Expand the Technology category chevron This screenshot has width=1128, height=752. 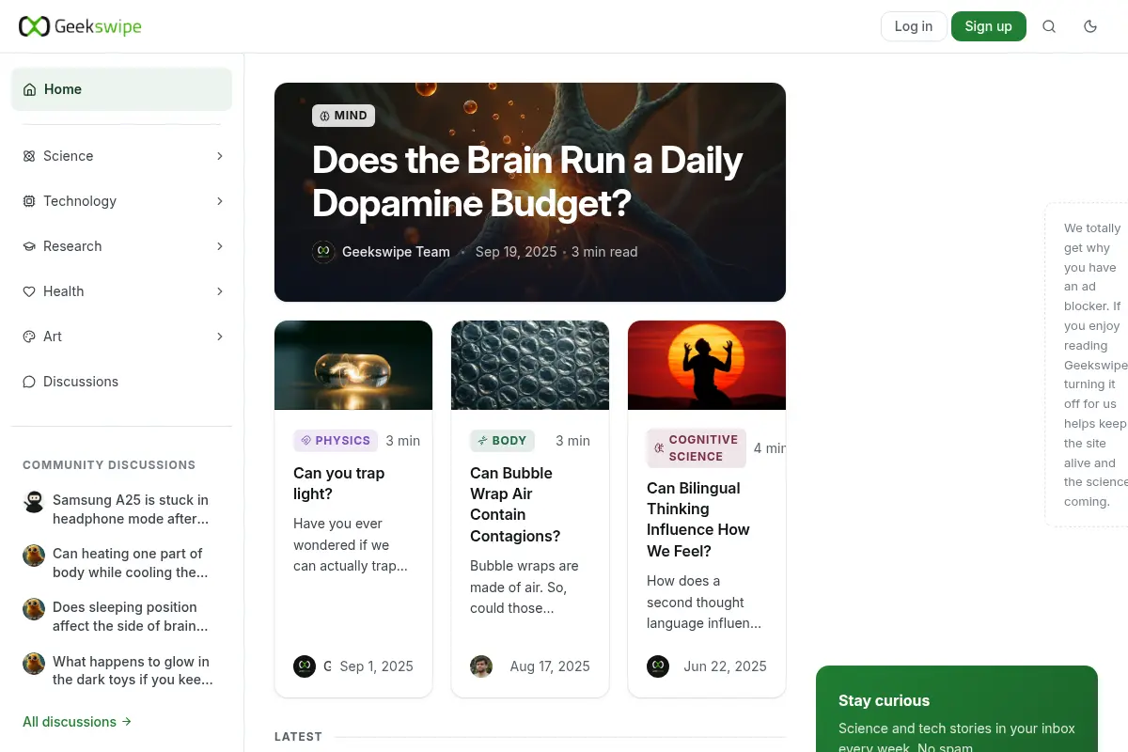click(x=220, y=201)
